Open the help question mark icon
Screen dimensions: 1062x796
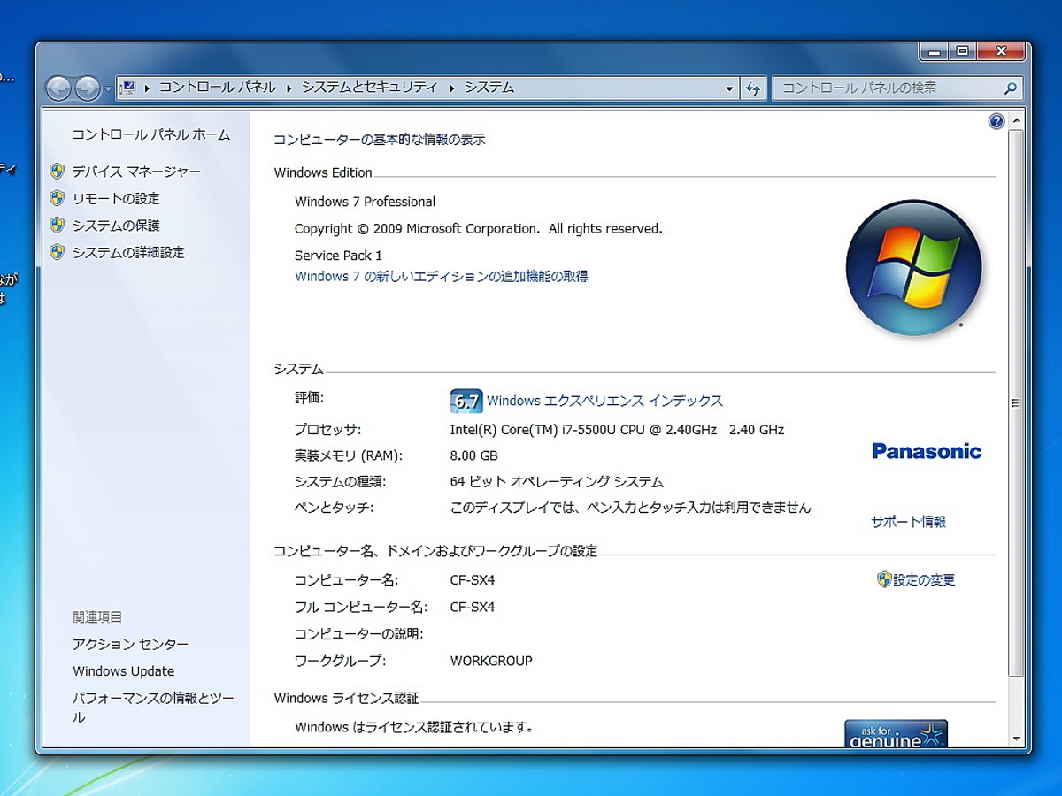tap(997, 121)
